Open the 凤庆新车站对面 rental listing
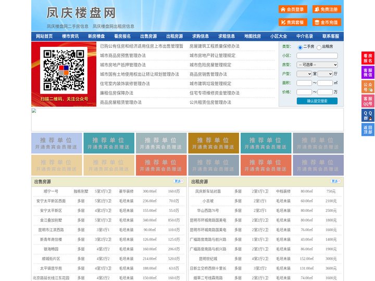This screenshot has height=281, width=375. [x=208, y=191]
